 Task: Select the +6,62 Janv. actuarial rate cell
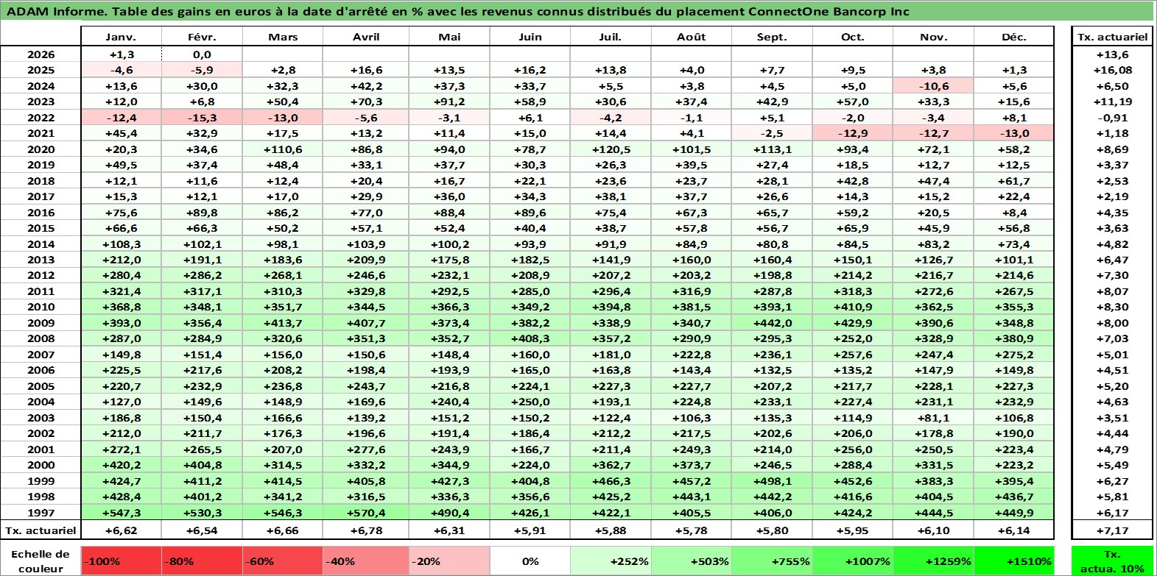pyautogui.click(x=121, y=530)
